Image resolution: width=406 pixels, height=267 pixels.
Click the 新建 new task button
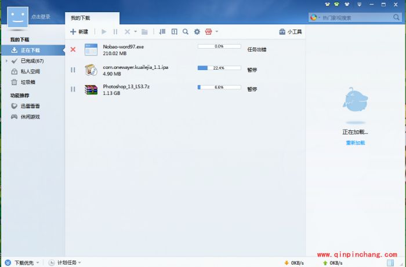coord(79,32)
